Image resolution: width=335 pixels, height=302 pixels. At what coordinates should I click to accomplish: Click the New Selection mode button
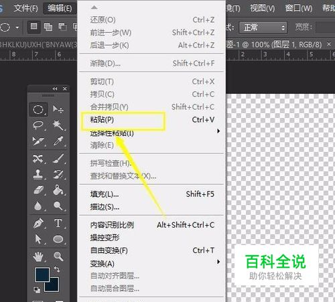pyautogui.click(x=34, y=27)
